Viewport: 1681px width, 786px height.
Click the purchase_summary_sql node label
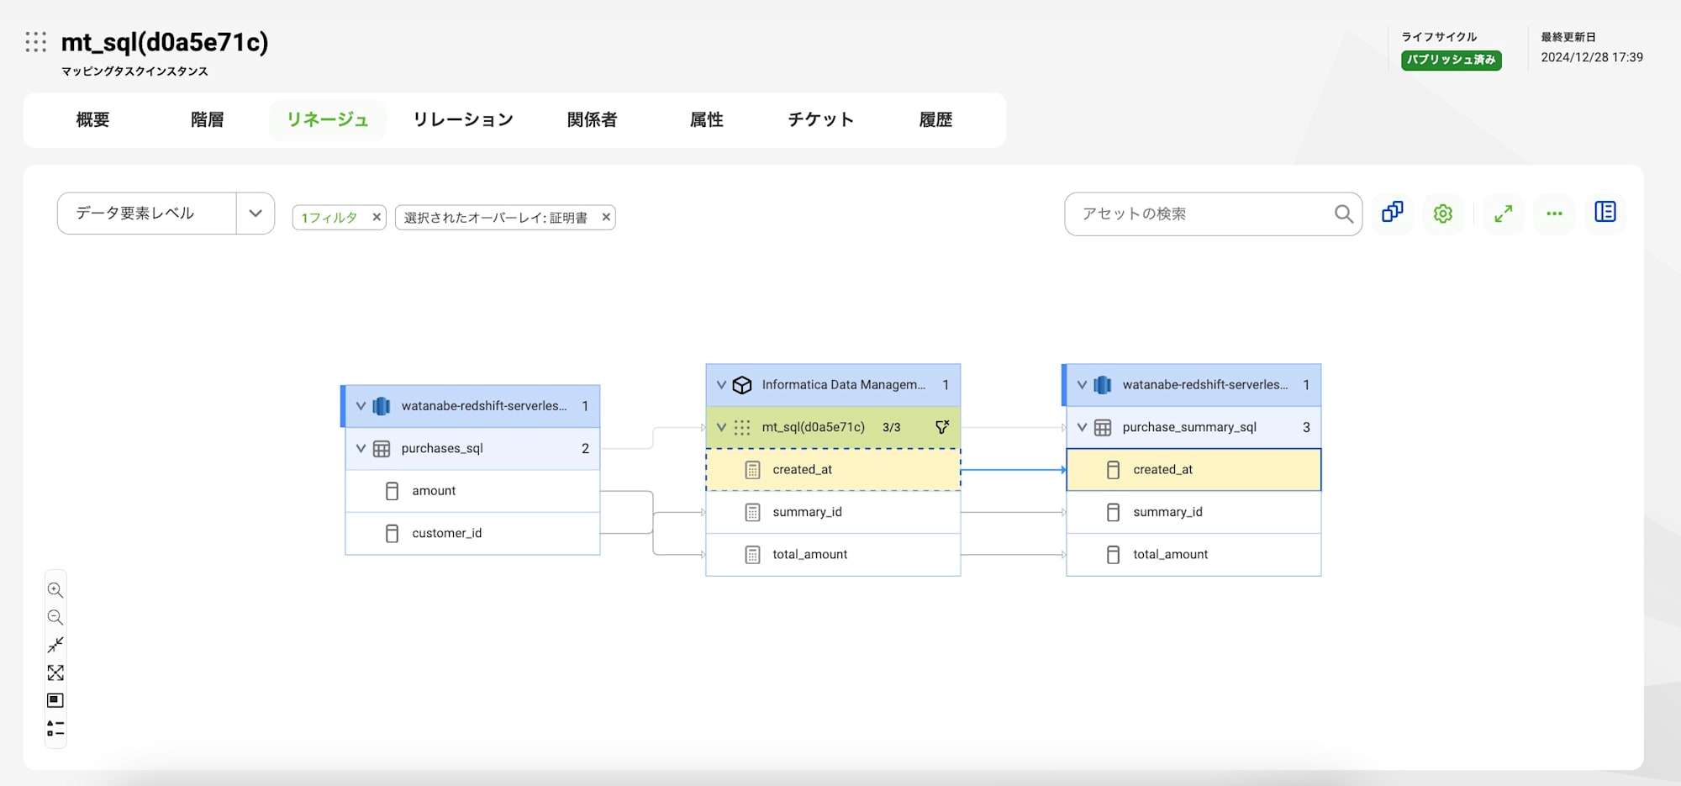(x=1189, y=427)
